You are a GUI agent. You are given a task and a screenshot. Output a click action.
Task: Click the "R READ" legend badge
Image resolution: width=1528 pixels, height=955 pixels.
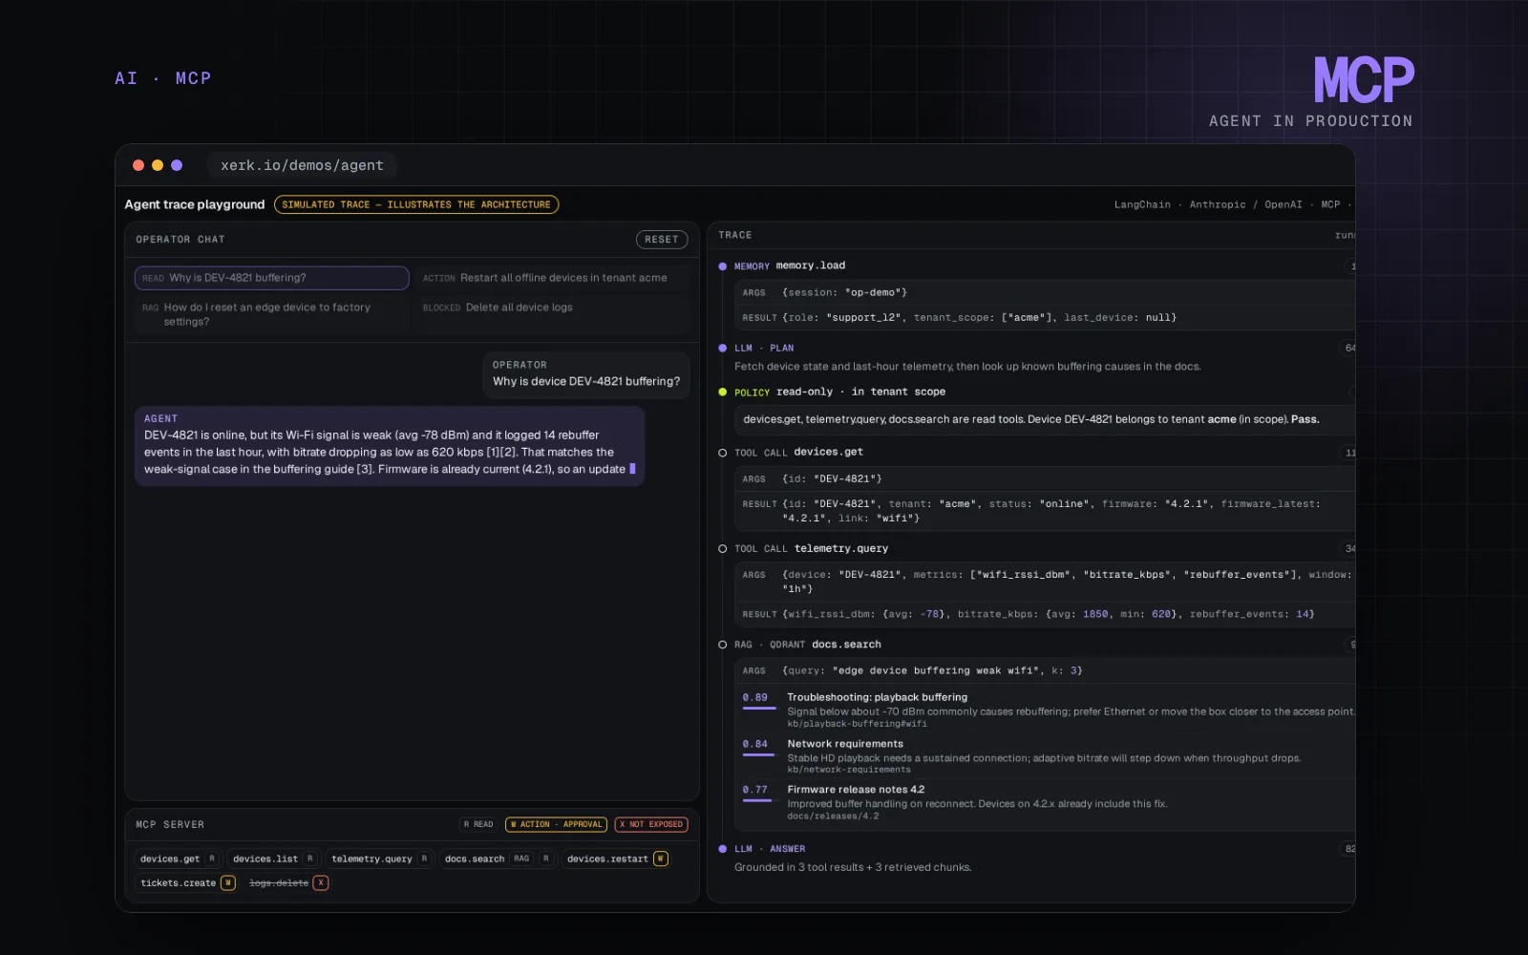pyautogui.click(x=478, y=824)
